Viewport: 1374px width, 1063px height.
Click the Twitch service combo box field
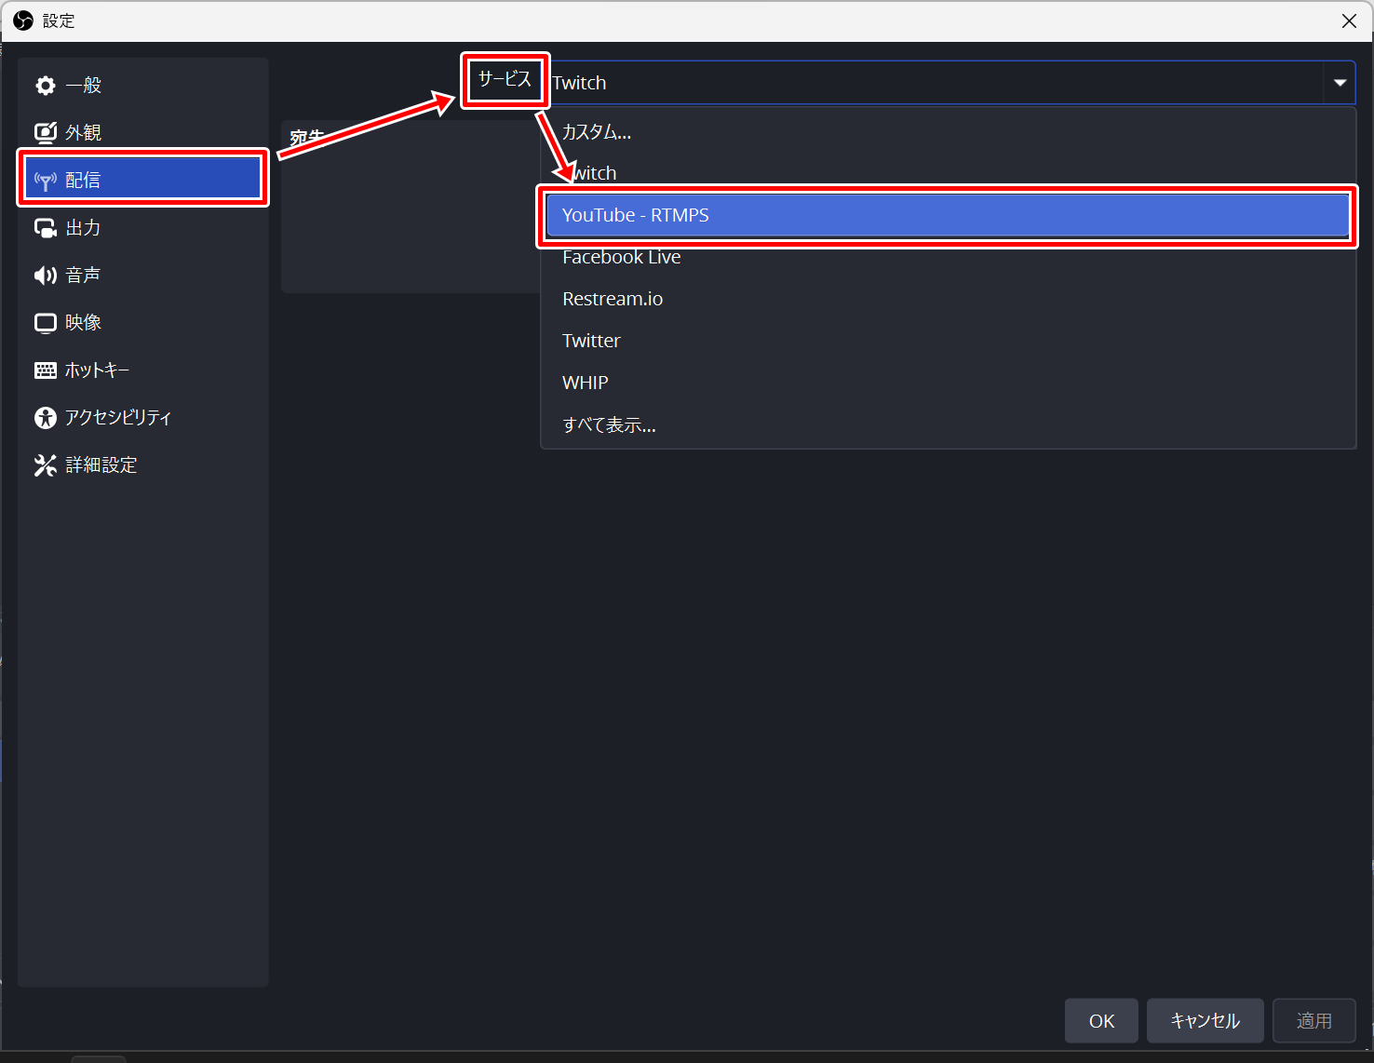coord(931,83)
